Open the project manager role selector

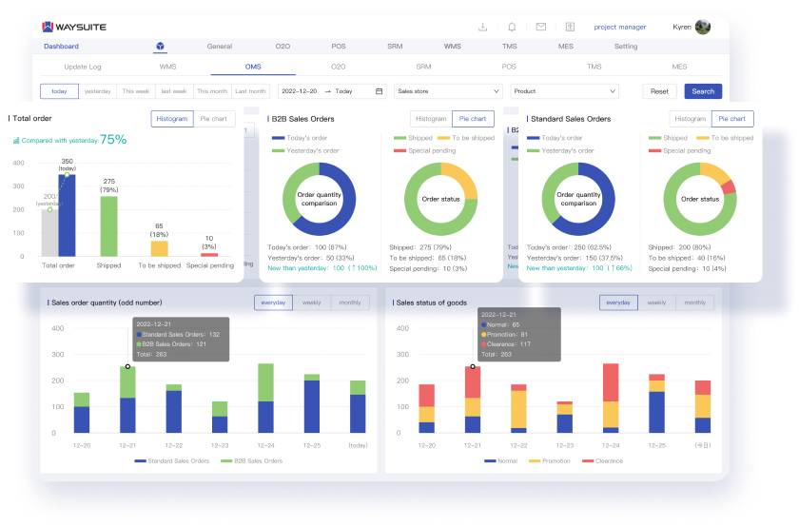[x=619, y=27]
